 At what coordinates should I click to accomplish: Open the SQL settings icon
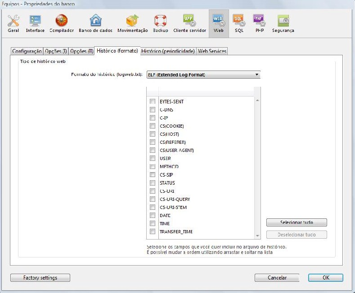[238, 21]
